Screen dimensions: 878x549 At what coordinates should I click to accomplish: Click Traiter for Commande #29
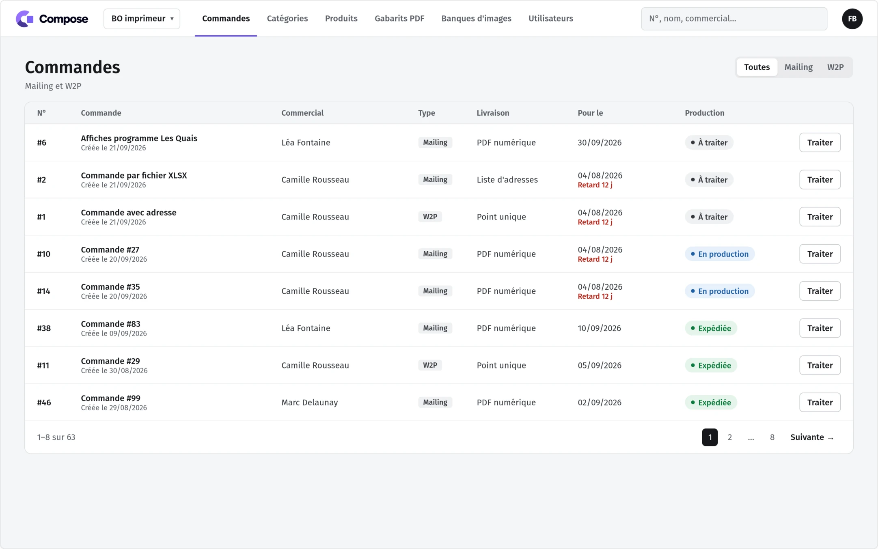coord(820,365)
